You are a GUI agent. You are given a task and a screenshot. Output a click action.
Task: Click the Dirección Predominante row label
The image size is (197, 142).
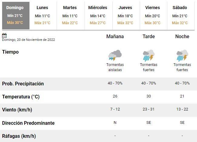click(x=28, y=123)
